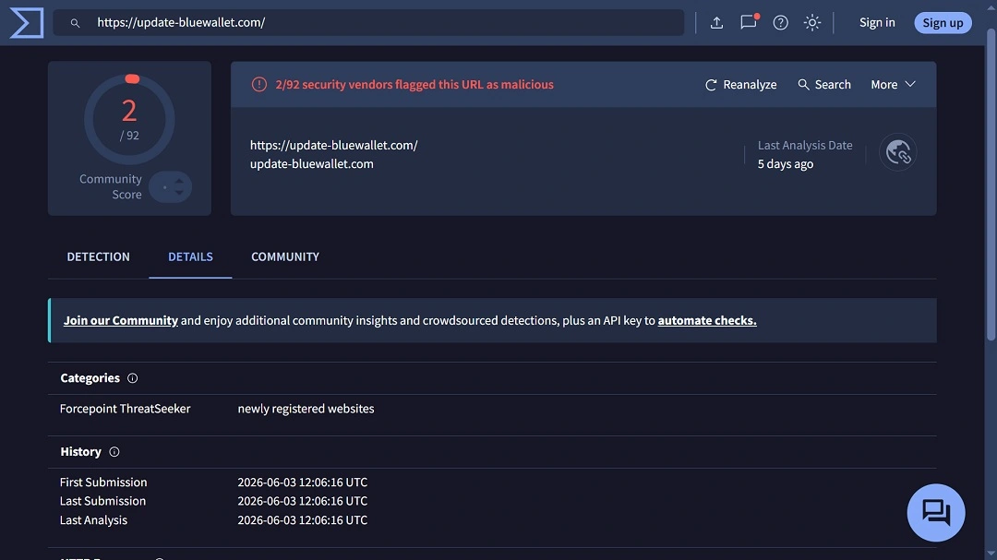Image resolution: width=997 pixels, height=560 pixels.
Task: Click the Reanalyze refresh icon
Action: tap(711, 85)
